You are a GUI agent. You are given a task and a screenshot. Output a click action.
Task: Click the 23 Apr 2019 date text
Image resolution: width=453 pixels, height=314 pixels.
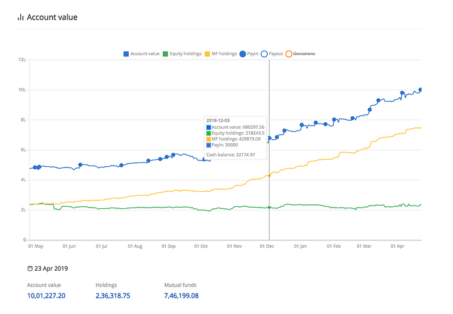coord(52,269)
